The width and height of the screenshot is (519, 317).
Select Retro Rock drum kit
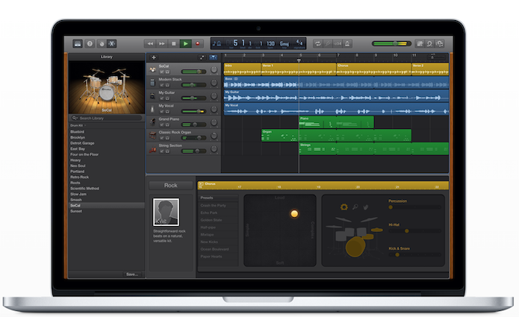pyautogui.click(x=79, y=178)
